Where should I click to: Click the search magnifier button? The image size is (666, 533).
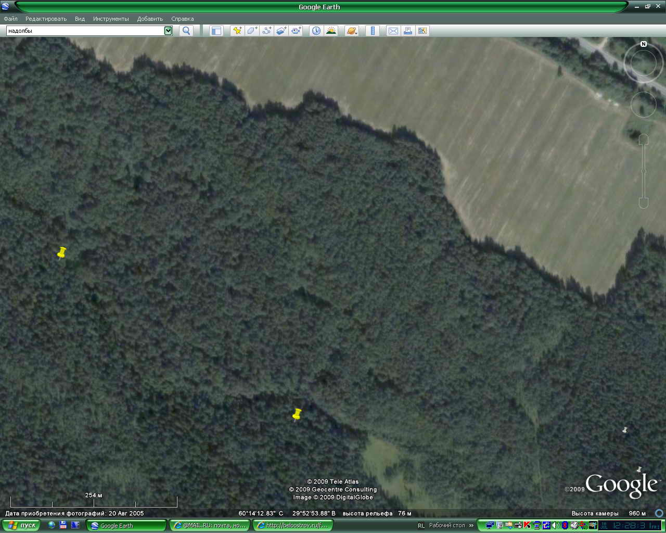(x=186, y=31)
